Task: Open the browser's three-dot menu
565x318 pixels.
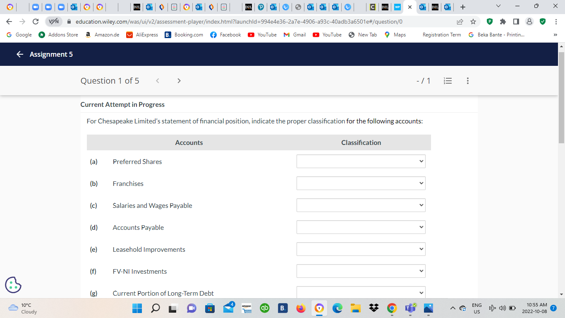Action: coord(556,22)
